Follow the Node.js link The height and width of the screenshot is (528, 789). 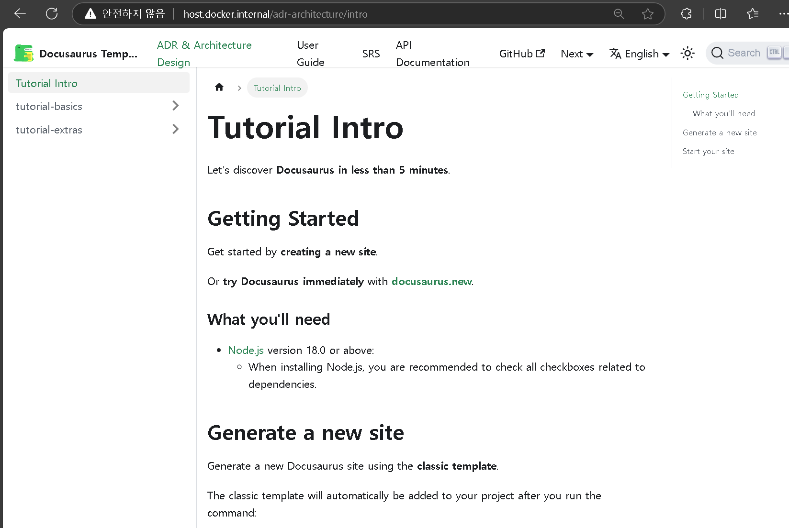(x=246, y=350)
